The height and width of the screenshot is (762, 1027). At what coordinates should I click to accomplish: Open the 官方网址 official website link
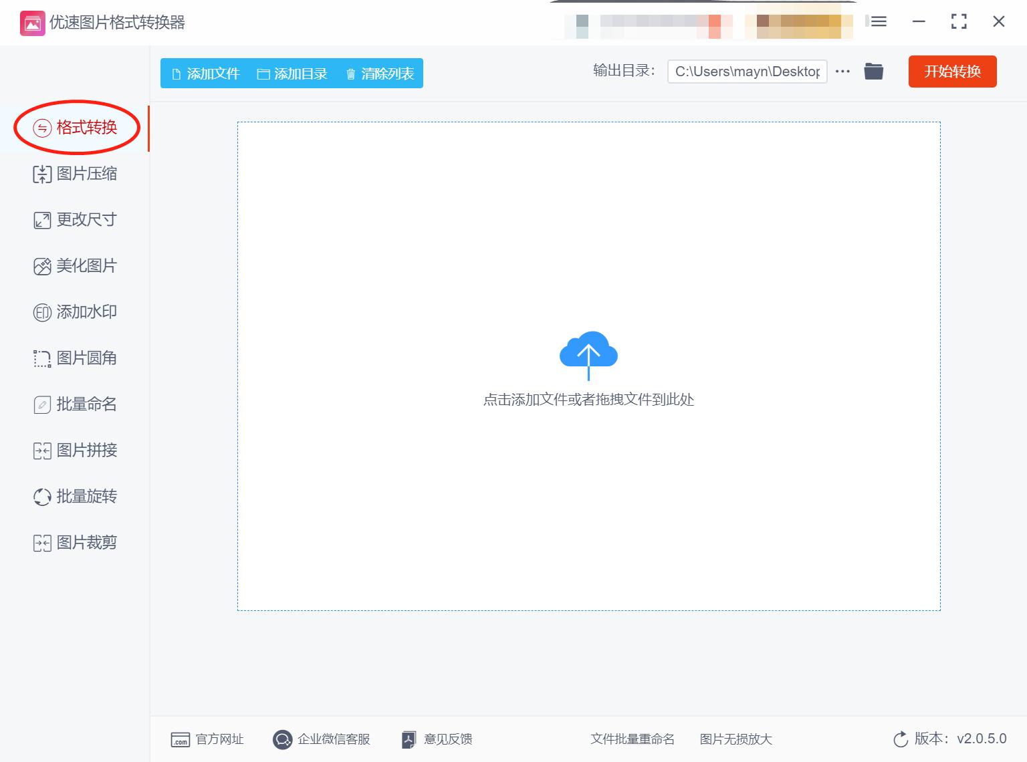click(207, 739)
